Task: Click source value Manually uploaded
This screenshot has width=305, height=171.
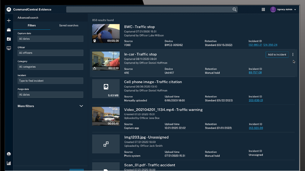Action: pyautogui.click(x=135, y=101)
